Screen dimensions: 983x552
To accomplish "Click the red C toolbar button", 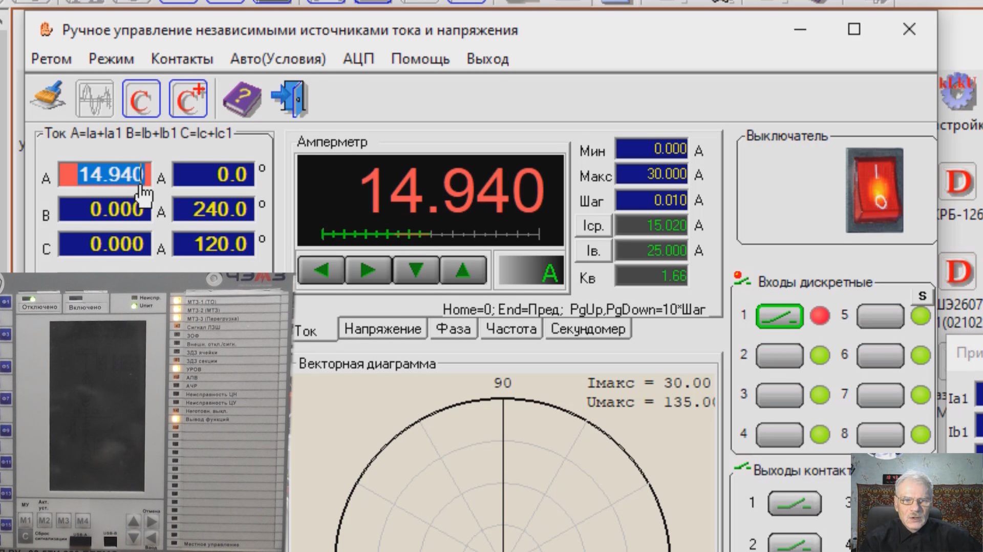I will point(141,98).
